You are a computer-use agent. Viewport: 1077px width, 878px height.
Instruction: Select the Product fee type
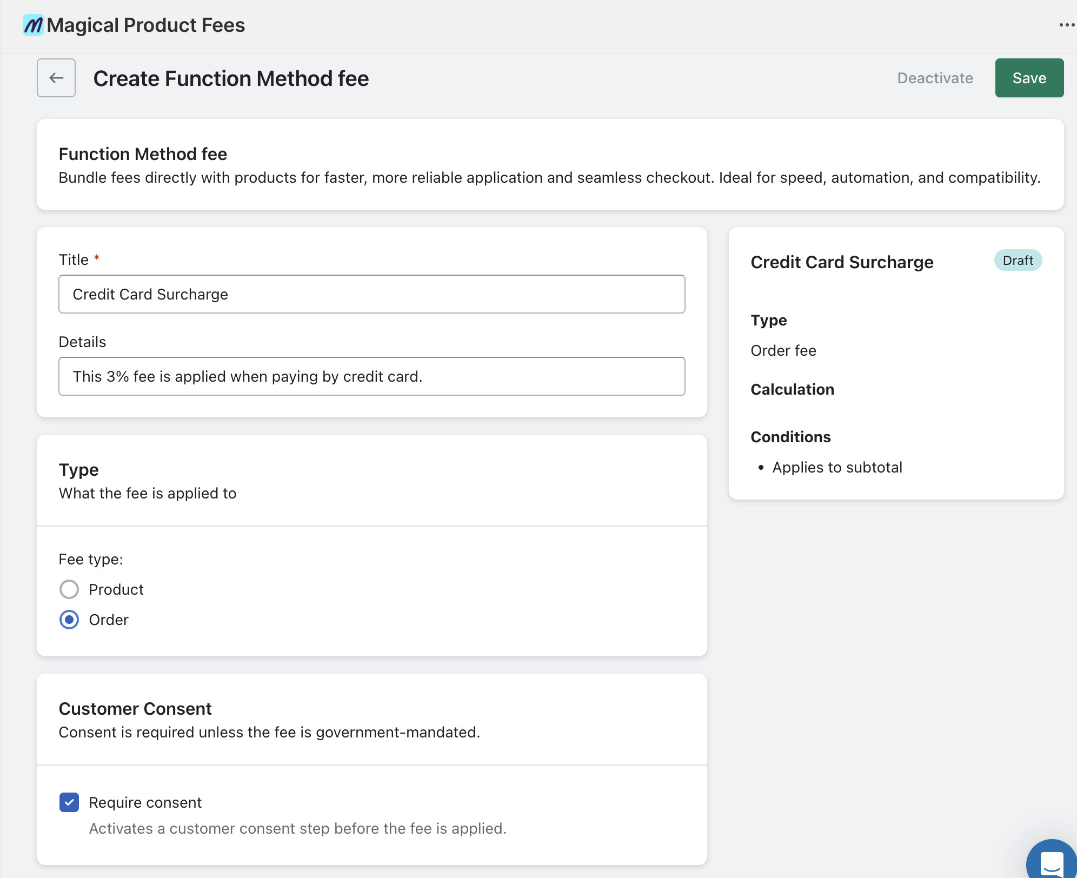69,589
